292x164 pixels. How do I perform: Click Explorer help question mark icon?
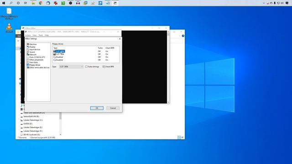coord(183,36)
